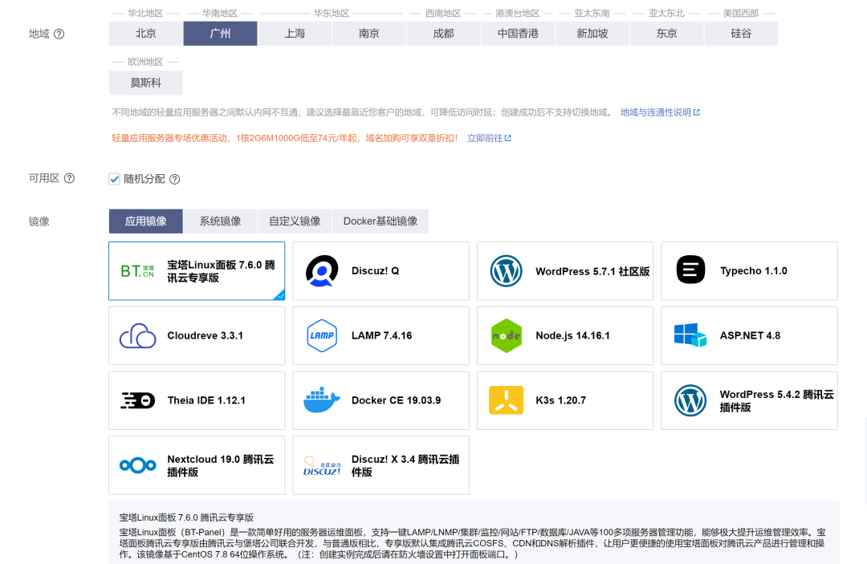This screenshot has width=867, height=564.
Task: Choose the ASP.NET 4.8 image name
Action: click(x=750, y=335)
